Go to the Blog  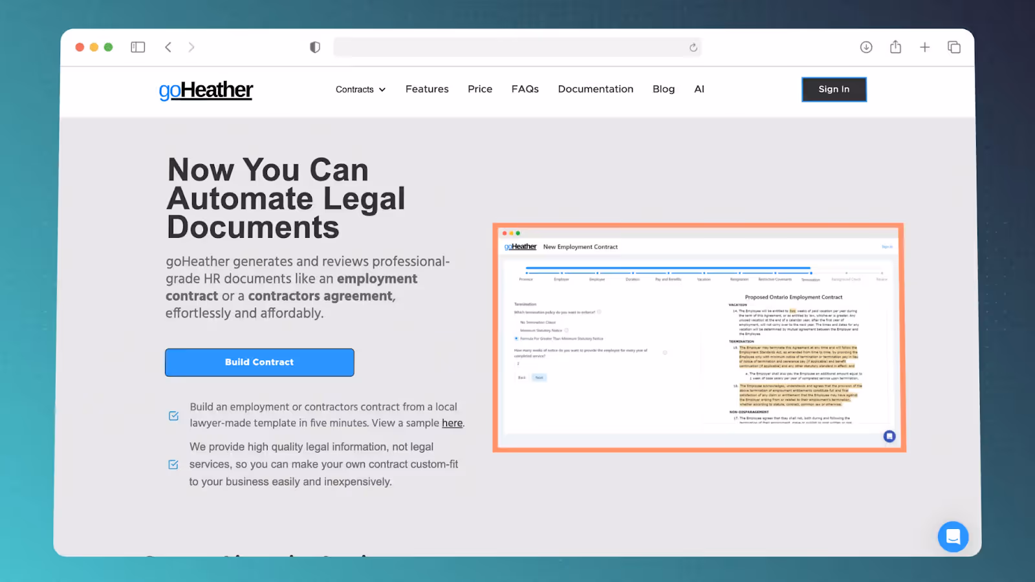click(664, 89)
